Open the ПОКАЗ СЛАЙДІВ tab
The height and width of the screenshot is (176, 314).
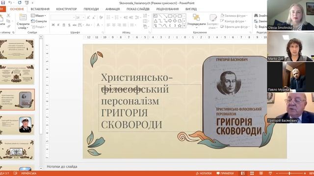click(138, 9)
